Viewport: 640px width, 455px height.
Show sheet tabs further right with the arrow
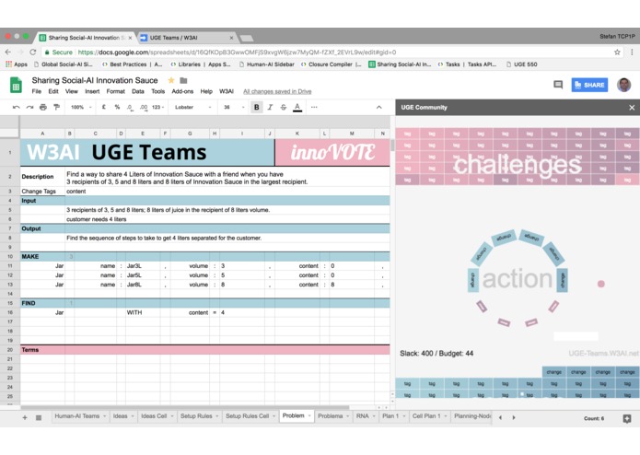514,417
